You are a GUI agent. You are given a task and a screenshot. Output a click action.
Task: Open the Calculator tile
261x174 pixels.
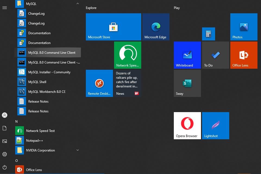[x=208, y=34]
